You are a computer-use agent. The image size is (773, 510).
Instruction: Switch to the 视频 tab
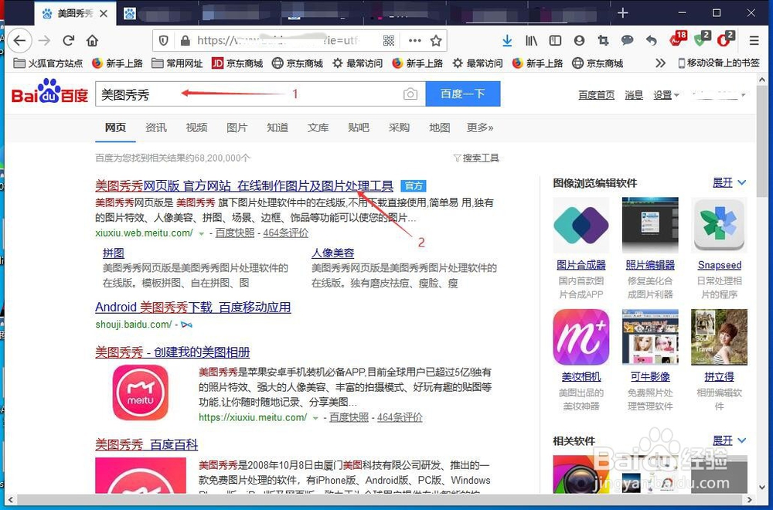196,127
